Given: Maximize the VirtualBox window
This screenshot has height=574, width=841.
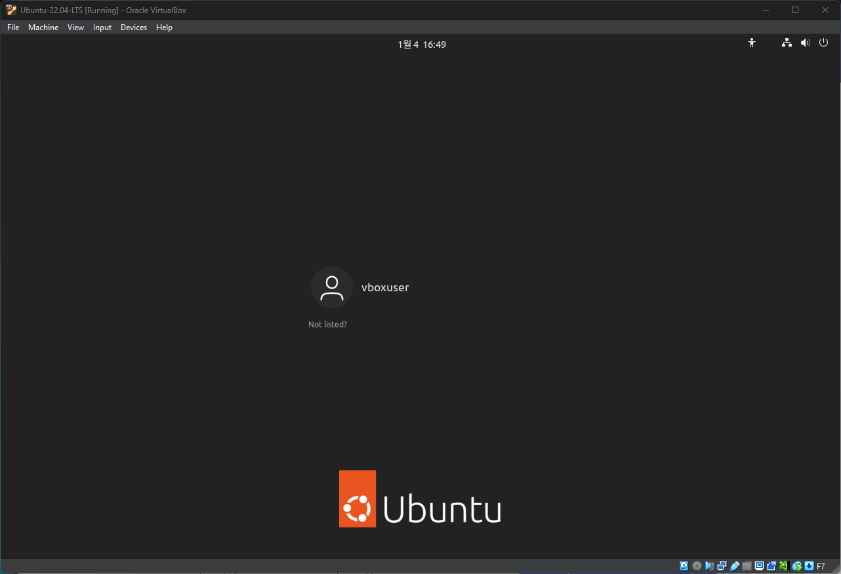Looking at the screenshot, I should (x=795, y=10).
